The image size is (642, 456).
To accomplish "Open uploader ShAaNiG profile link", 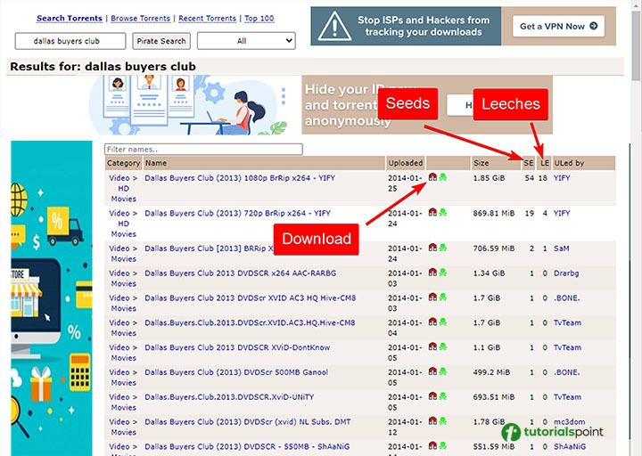I will coord(570,446).
